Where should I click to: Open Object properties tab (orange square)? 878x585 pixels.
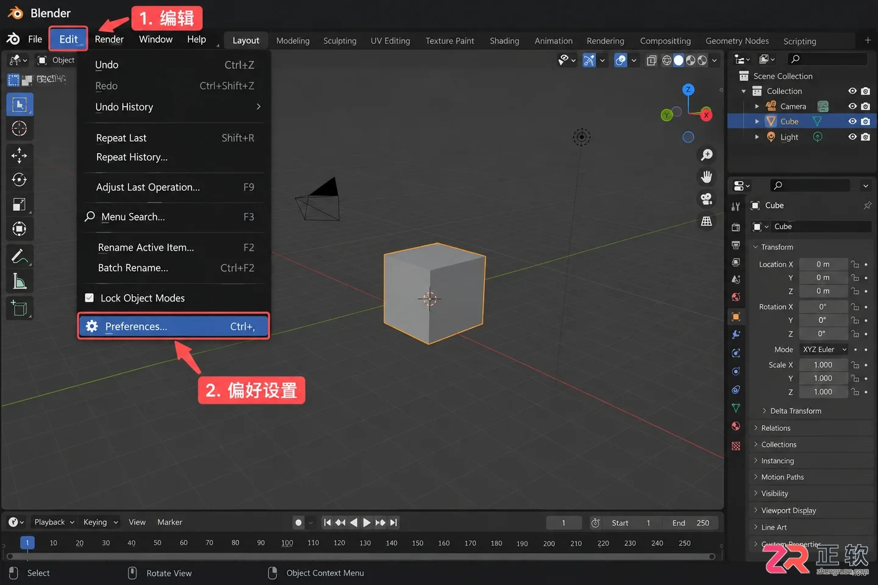click(736, 316)
